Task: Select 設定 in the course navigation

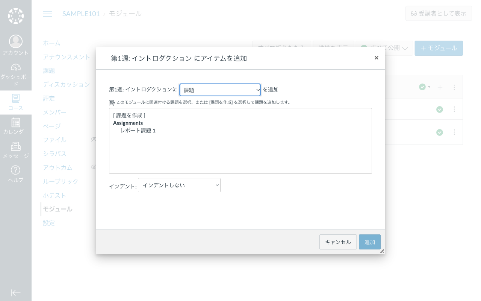Action: click(49, 223)
